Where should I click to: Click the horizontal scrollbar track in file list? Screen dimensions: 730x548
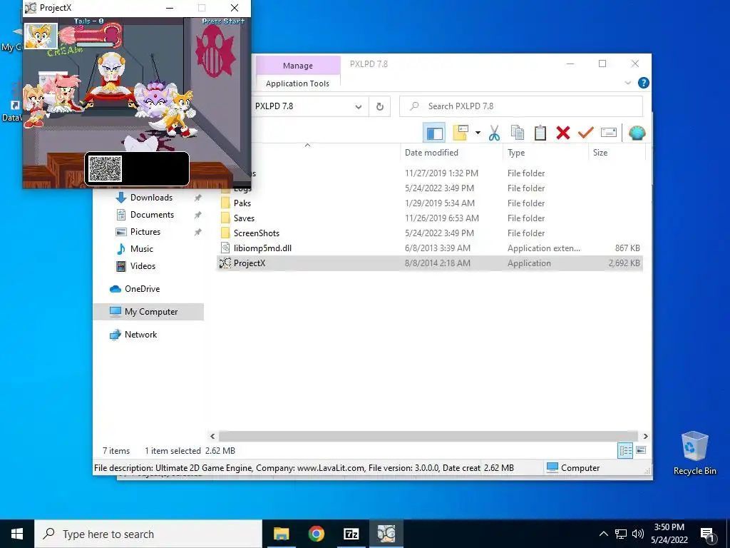pyautogui.click(x=428, y=436)
